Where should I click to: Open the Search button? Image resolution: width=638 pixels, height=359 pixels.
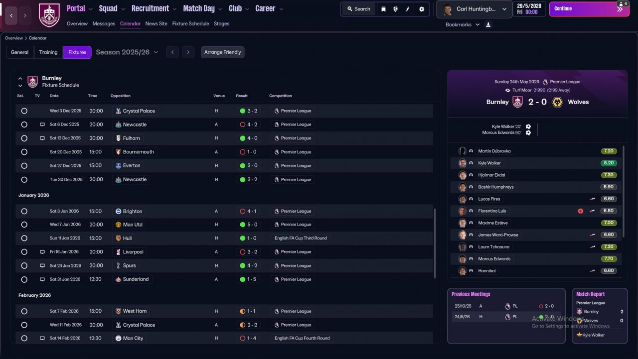click(358, 9)
